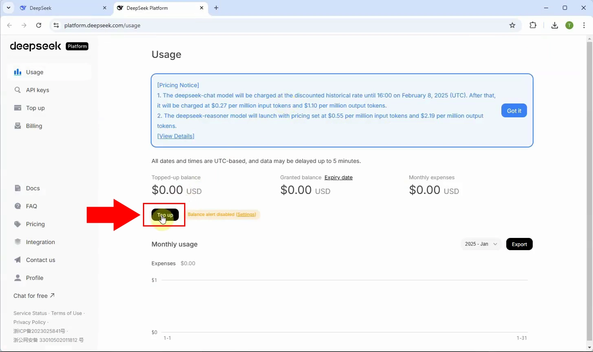Close the DeepSeek Platform tab
Screen dimensions: 593x352
(x=202, y=8)
